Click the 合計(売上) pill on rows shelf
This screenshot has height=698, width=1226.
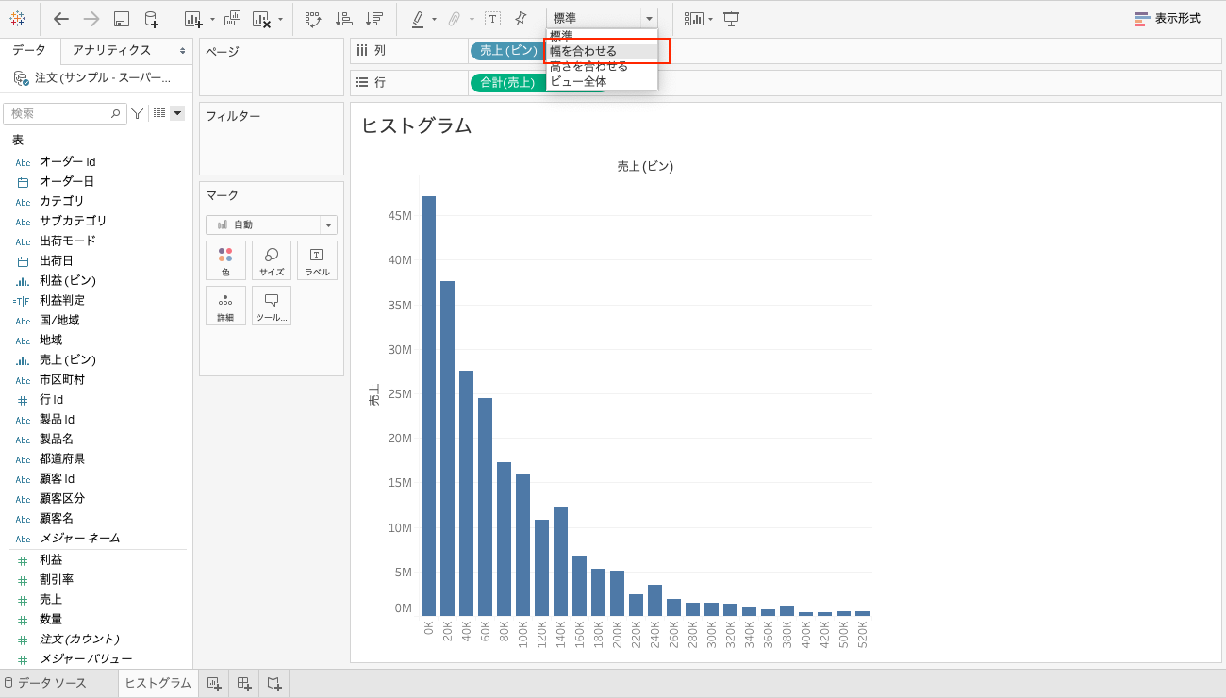507,82
